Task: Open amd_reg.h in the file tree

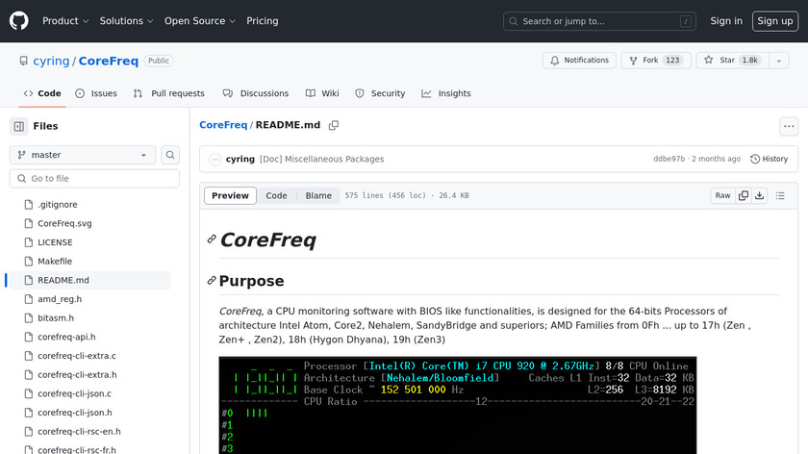Action: pos(60,299)
